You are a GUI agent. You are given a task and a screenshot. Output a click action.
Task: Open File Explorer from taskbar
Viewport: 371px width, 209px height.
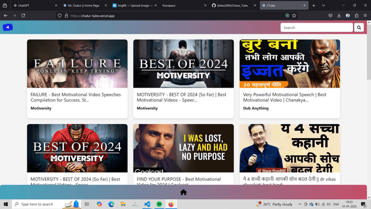click(x=123, y=204)
